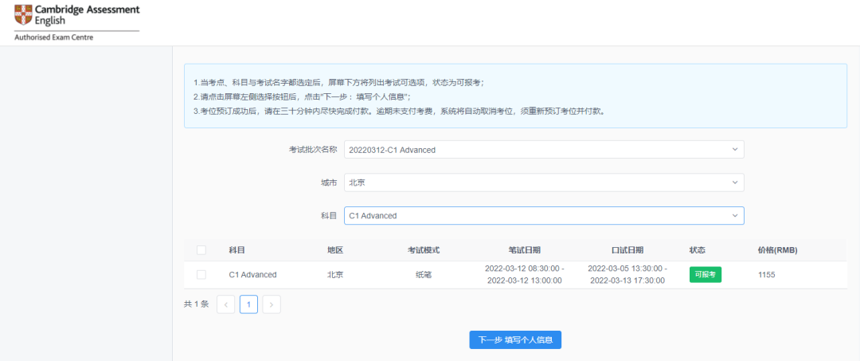The image size is (860, 361).
Task: Click the 状态 column header
Action: (697, 250)
